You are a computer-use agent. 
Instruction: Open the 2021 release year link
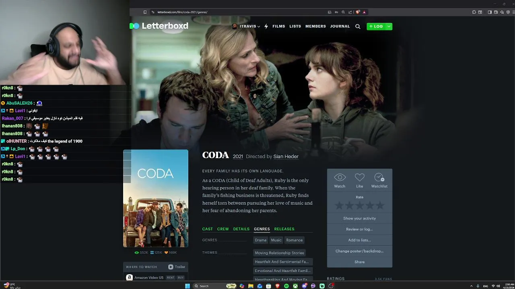click(x=238, y=157)
